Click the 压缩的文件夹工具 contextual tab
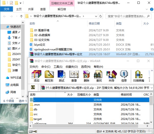 point(62,3)
